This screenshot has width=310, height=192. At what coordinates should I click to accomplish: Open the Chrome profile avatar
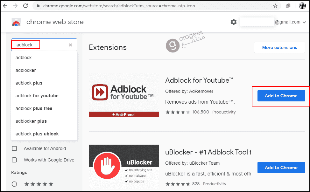tap(302, 6)
